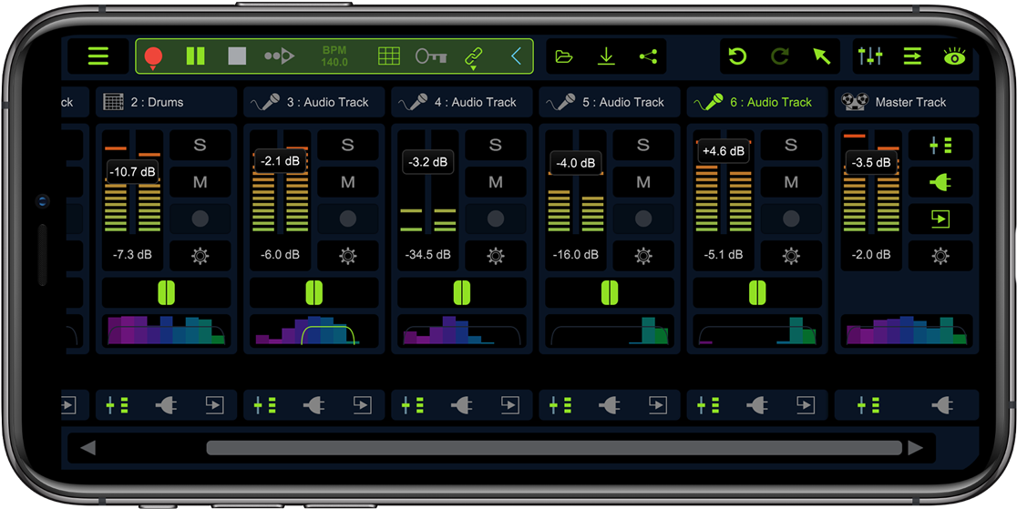
Task: Mute the 4 : Audio Track
Action: (x=496, y=182)
